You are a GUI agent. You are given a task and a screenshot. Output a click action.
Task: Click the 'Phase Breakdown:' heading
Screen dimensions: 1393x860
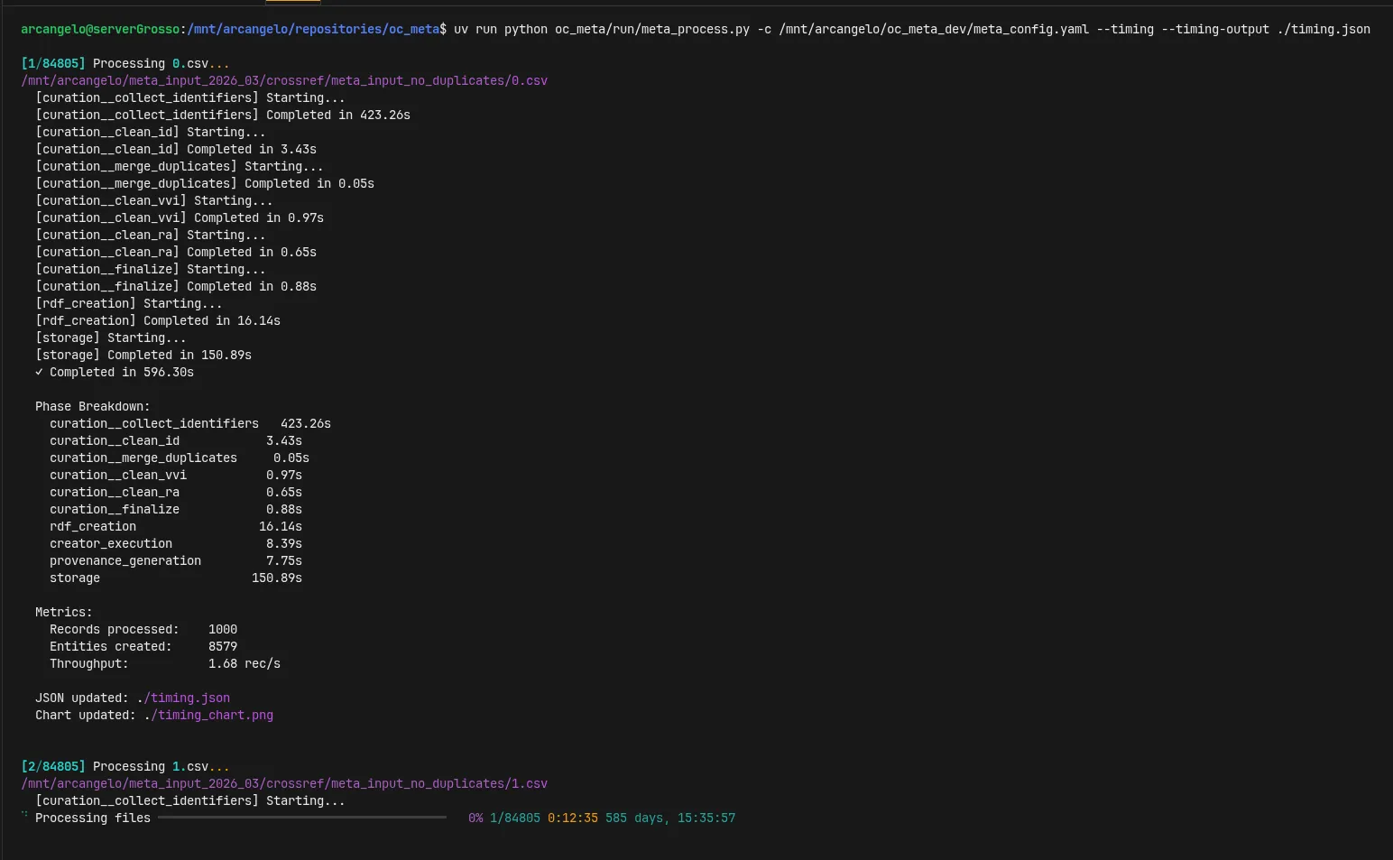93,406
